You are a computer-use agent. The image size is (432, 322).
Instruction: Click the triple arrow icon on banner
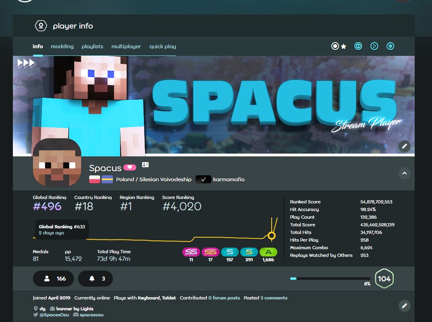(27, 64)
